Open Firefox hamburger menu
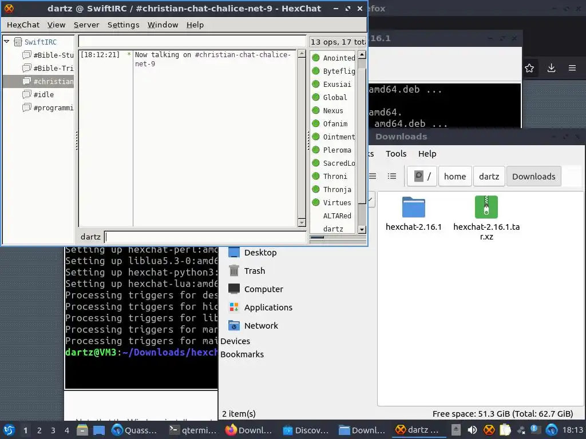Screen dimensions: 586x439 click(572, 68)
